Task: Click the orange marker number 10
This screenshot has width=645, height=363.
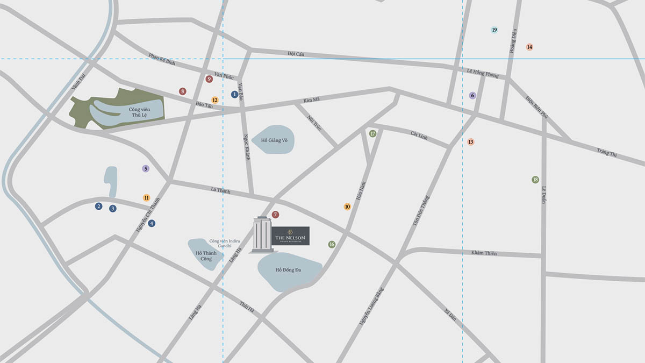Action: [x=347, y=207]
